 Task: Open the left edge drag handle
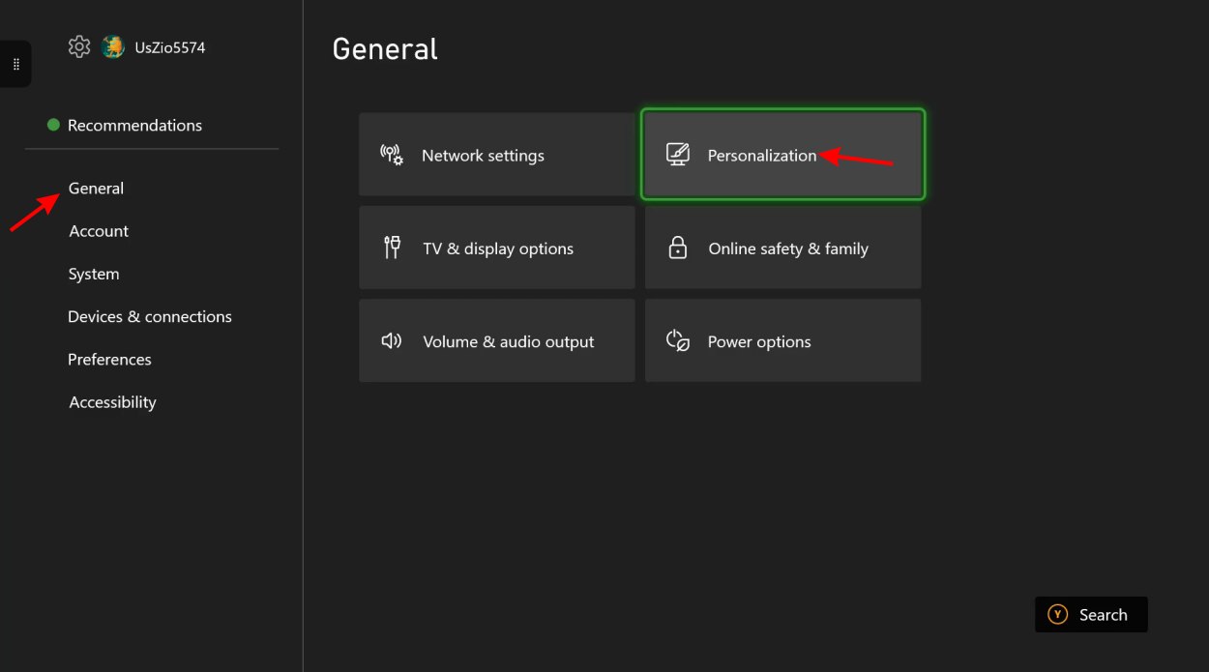coord(15,64)
